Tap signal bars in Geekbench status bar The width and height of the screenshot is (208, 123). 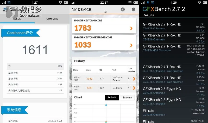4,3
